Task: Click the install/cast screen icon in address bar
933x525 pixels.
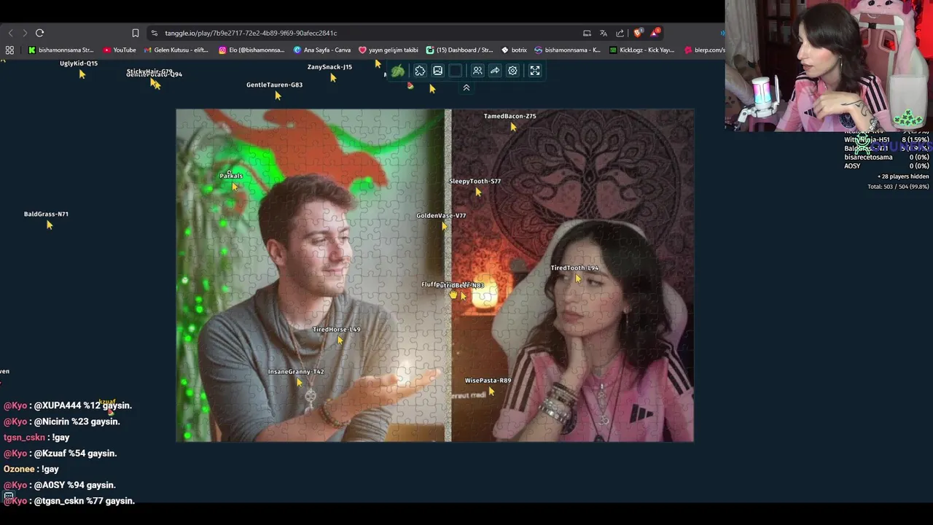Action: click(x=587, y=33)
